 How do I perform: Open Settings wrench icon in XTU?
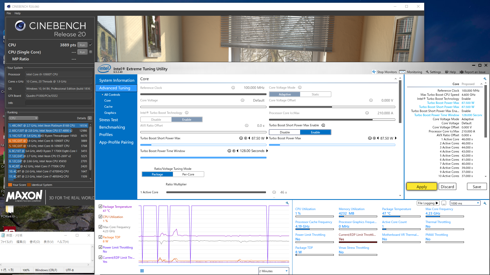click(427, 72)
